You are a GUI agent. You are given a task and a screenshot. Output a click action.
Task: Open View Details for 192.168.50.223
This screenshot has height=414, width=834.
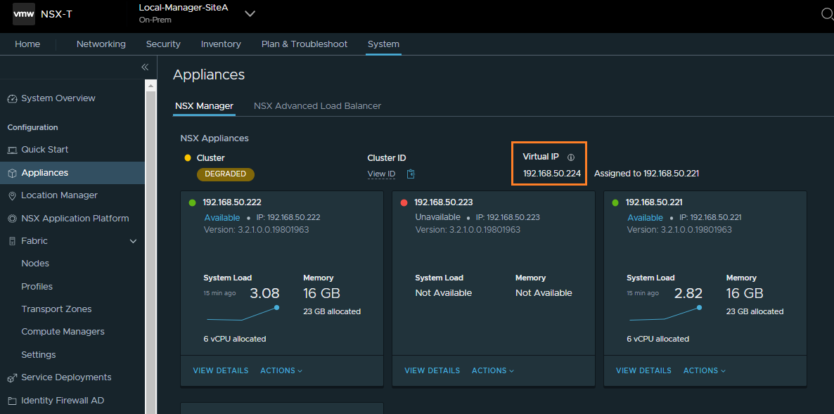pos(432,370)
